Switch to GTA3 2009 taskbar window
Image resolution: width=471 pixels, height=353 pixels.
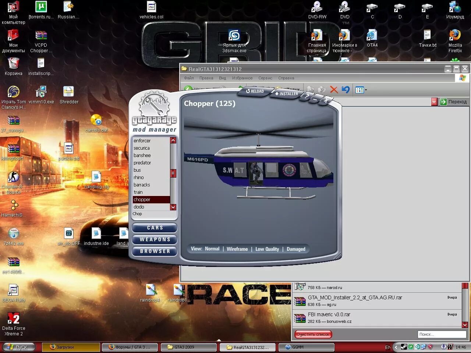coord(189,347)
